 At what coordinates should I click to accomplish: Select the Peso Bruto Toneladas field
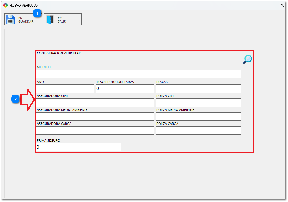pyautogui.click(x=125, y=89)
